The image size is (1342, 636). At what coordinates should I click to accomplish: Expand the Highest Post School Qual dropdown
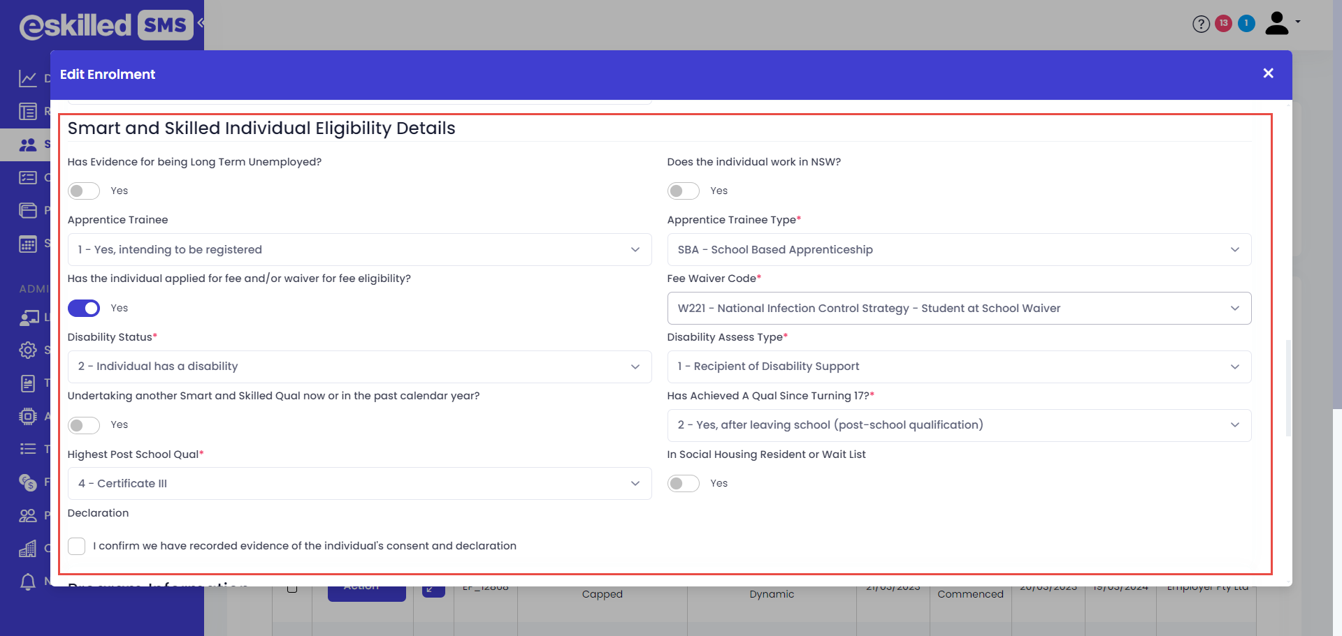tap(359, 484)
